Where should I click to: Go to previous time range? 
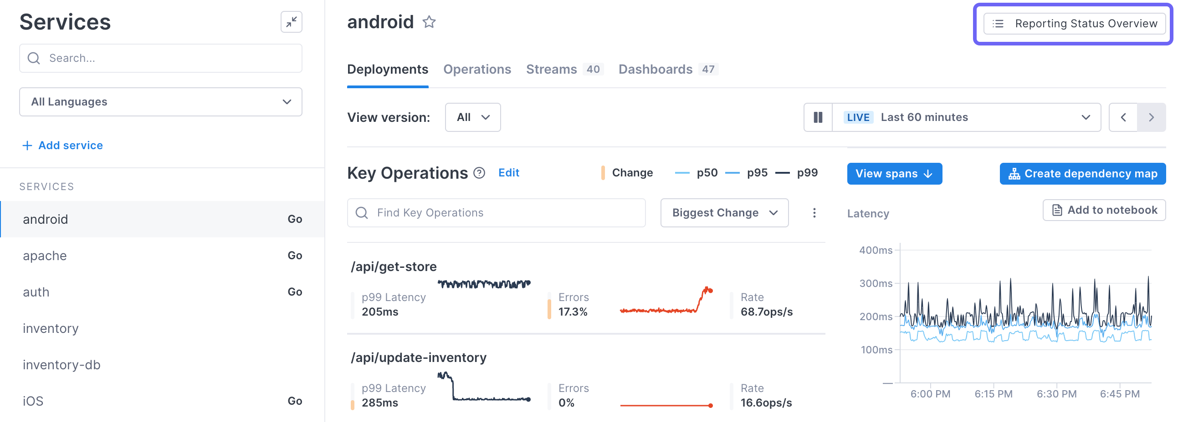1123,117
